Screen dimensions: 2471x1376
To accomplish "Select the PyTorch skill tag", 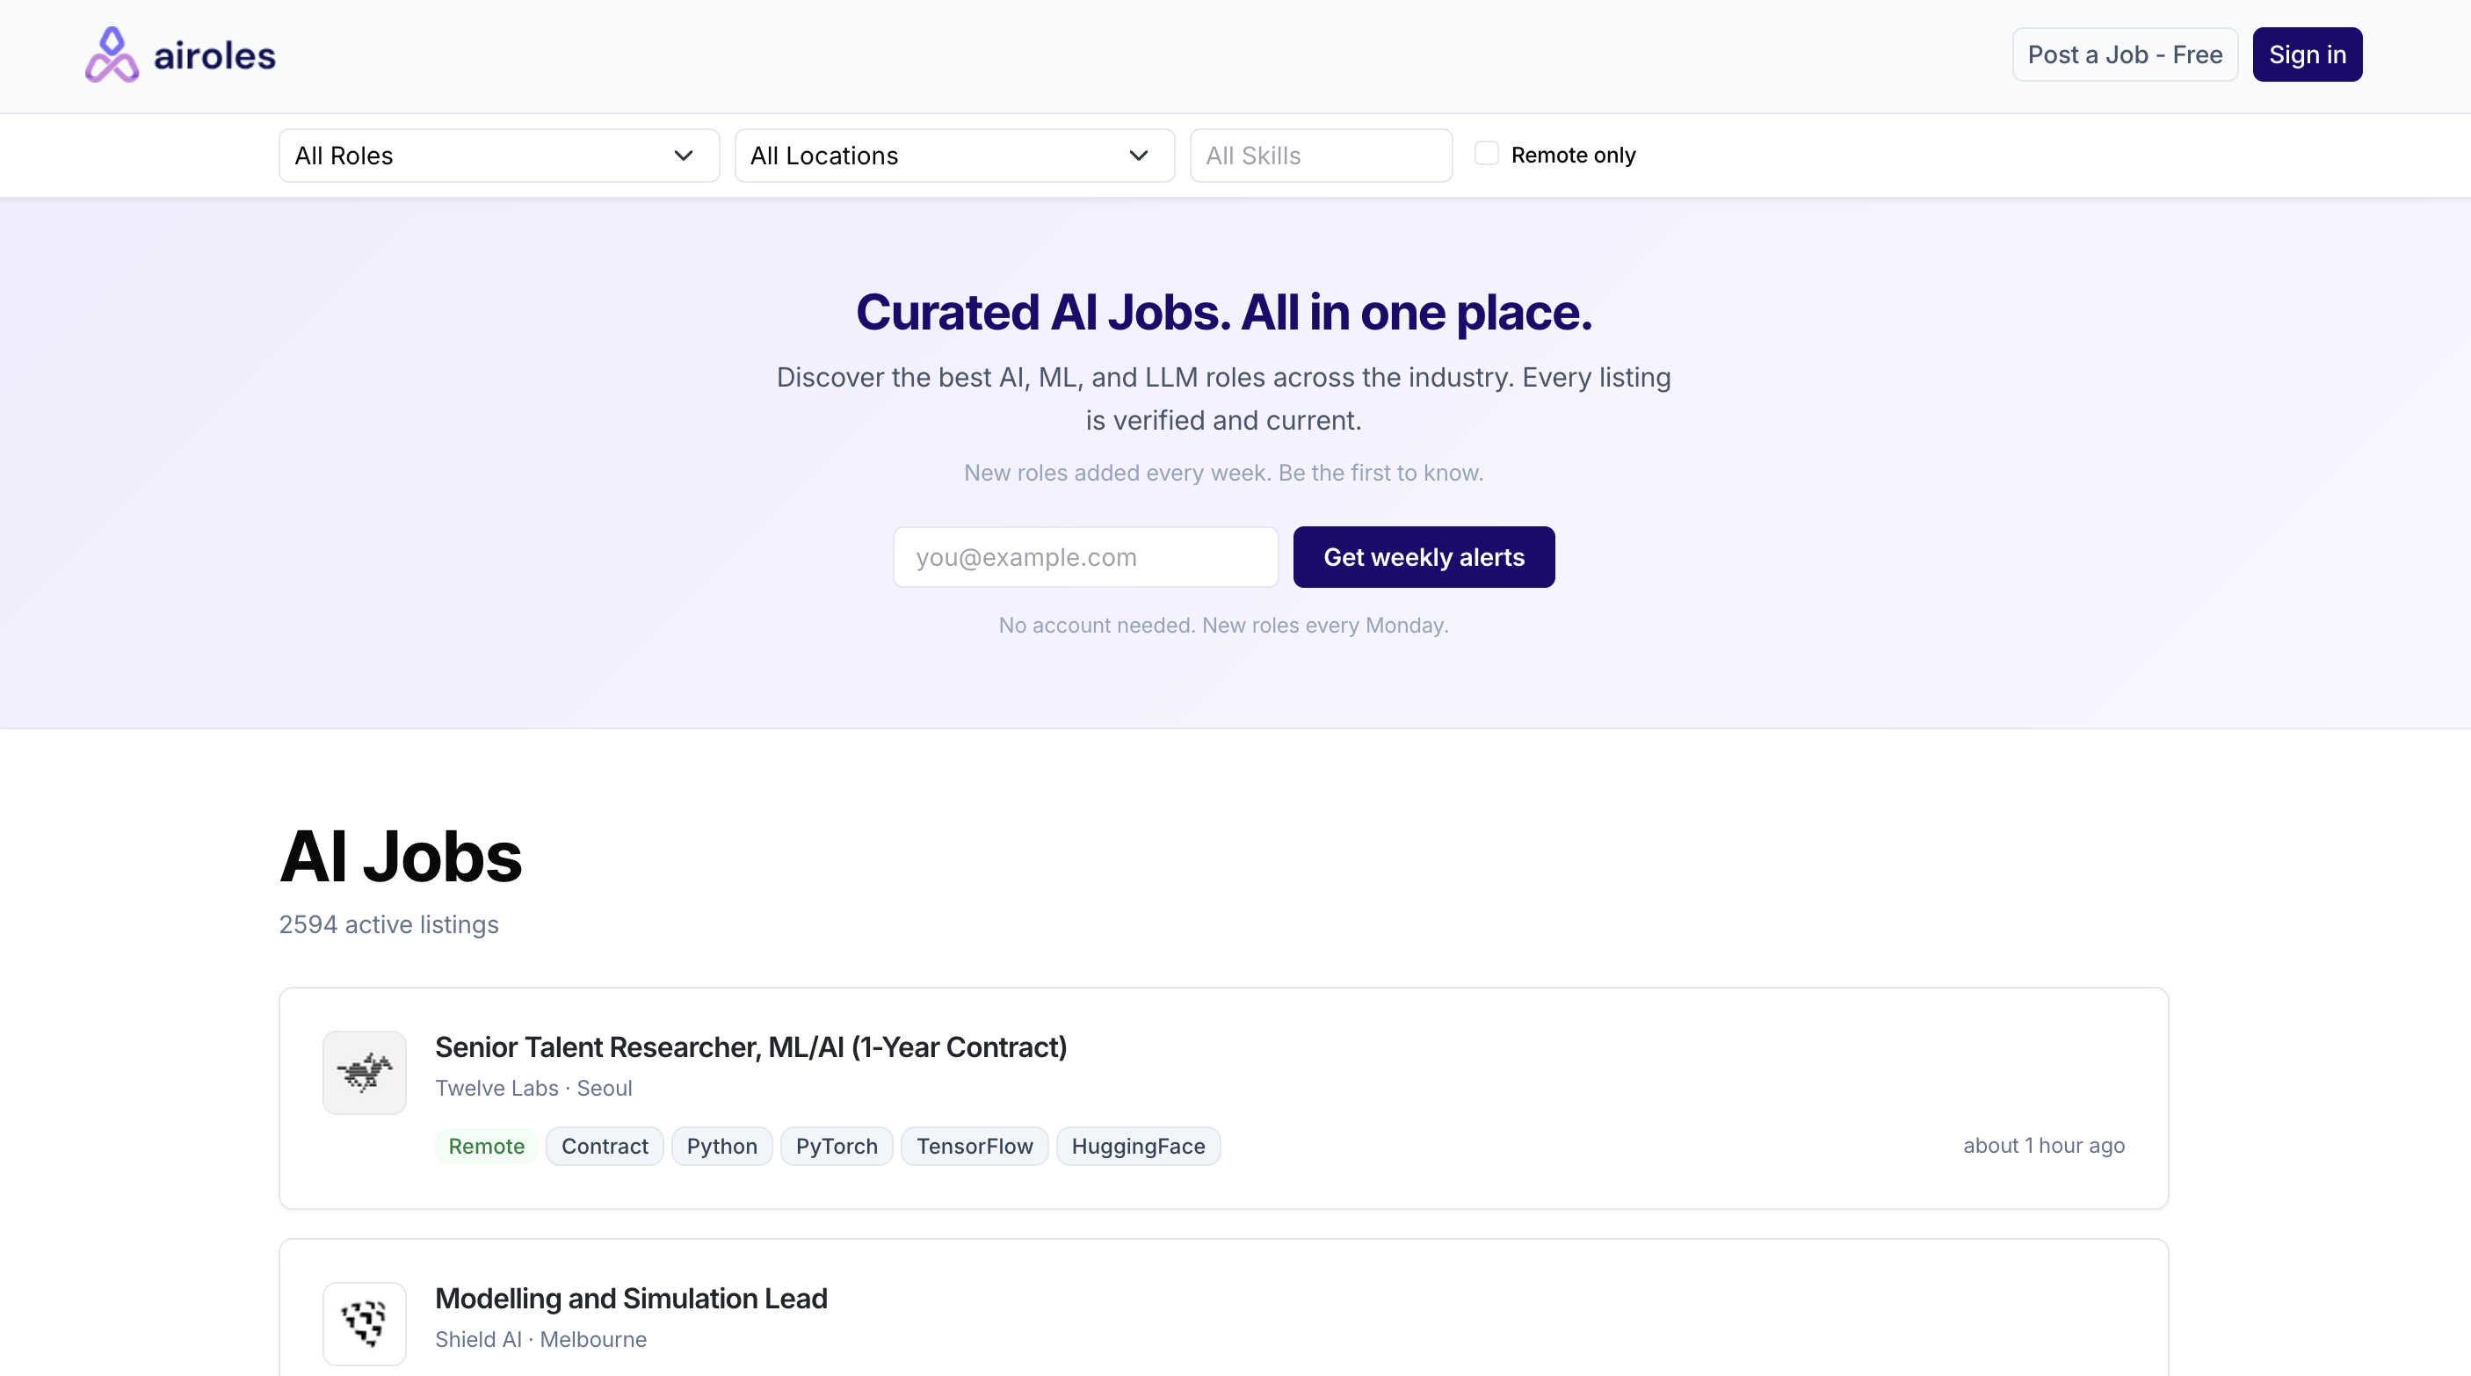I will (x=837, y=1146).
